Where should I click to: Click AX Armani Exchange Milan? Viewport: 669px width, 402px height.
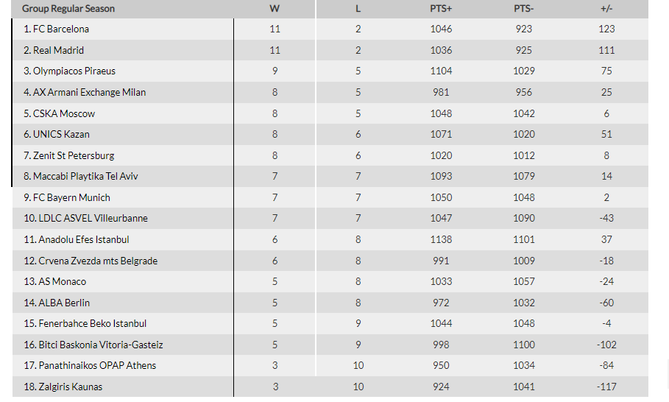pyautogui.click(x=89, y=92)
